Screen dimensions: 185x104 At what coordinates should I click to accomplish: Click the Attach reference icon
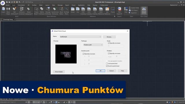pyautogui.click(x=73, y=10)
